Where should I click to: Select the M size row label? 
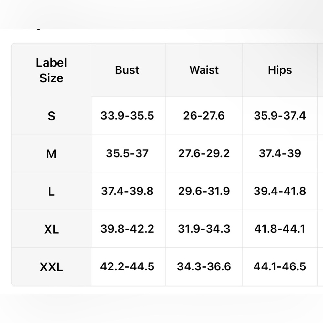[x=51, y=154]
